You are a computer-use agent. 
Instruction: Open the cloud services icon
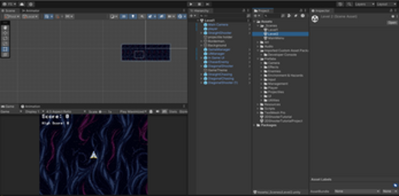22,4
